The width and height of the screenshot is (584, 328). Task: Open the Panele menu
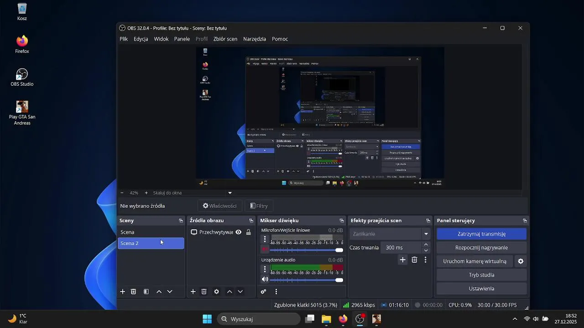point(182,39)
